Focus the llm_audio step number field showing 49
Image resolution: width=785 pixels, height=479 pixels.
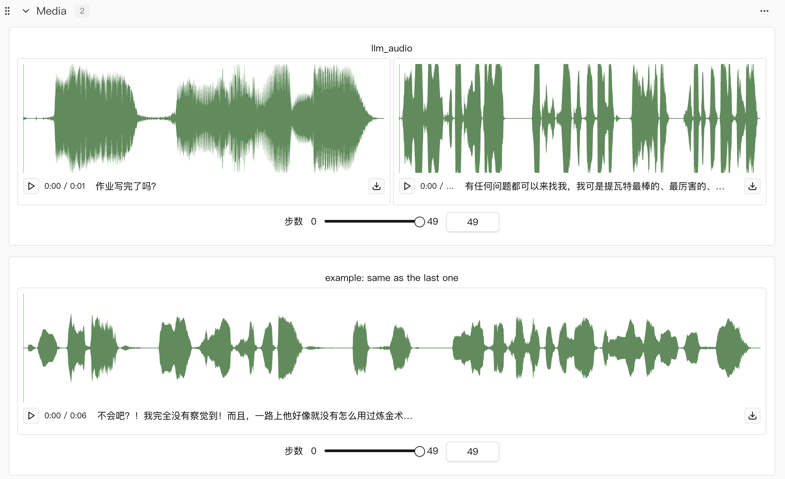(x=472, y=222)
